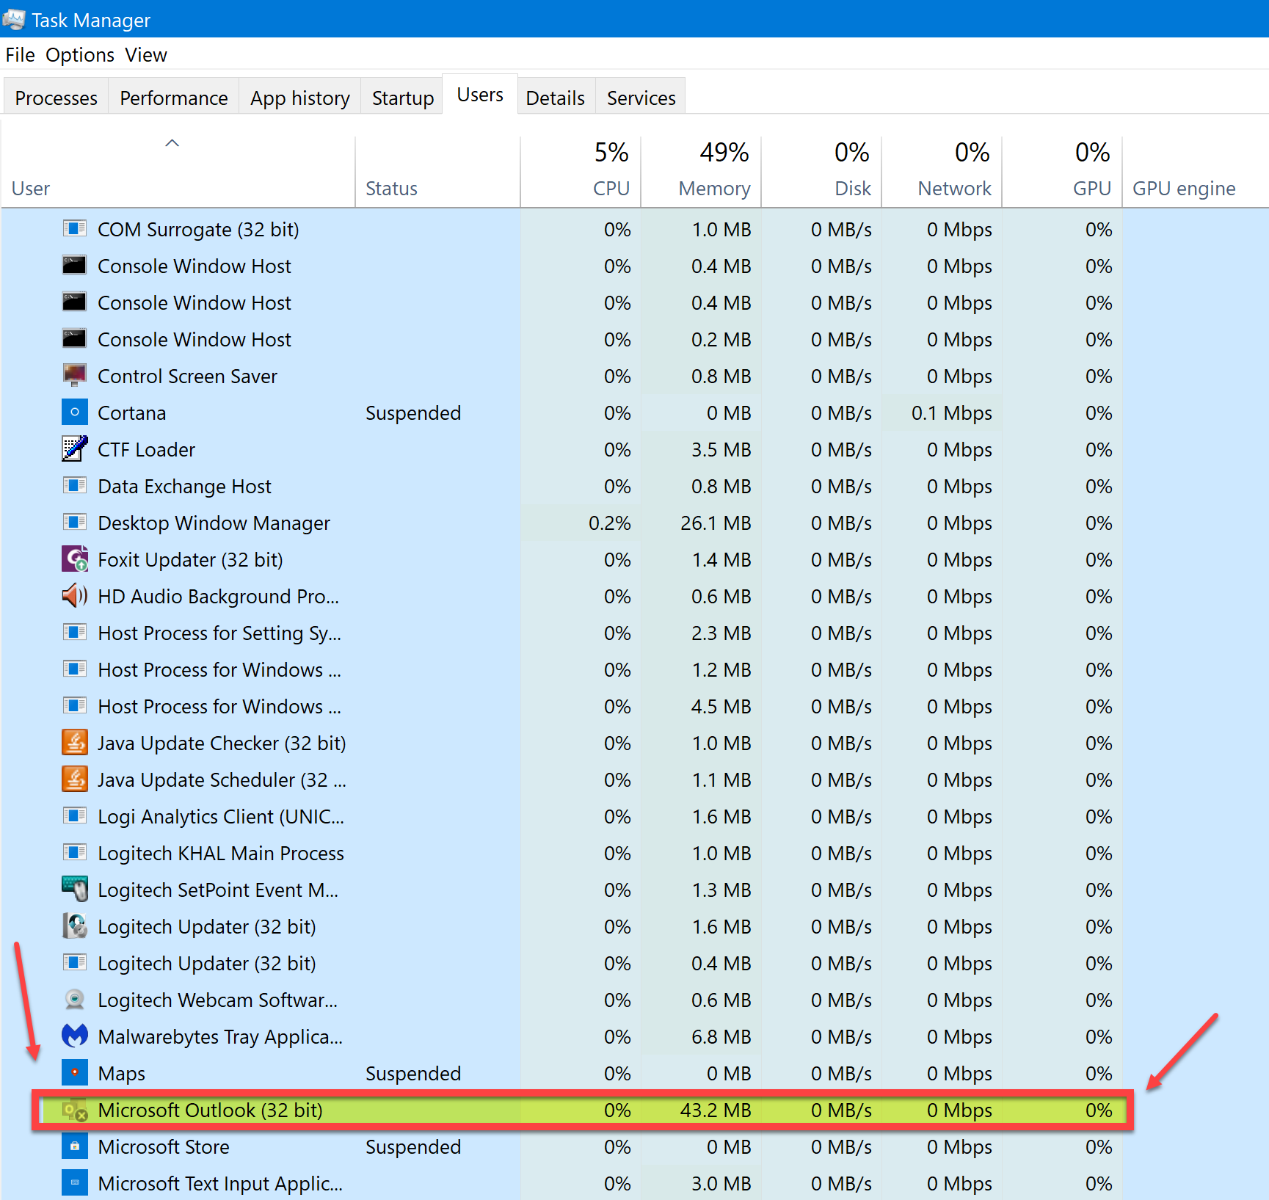Sort by the GPU engine column header
1269x1200 pixels.
(x=1196, y=172)
